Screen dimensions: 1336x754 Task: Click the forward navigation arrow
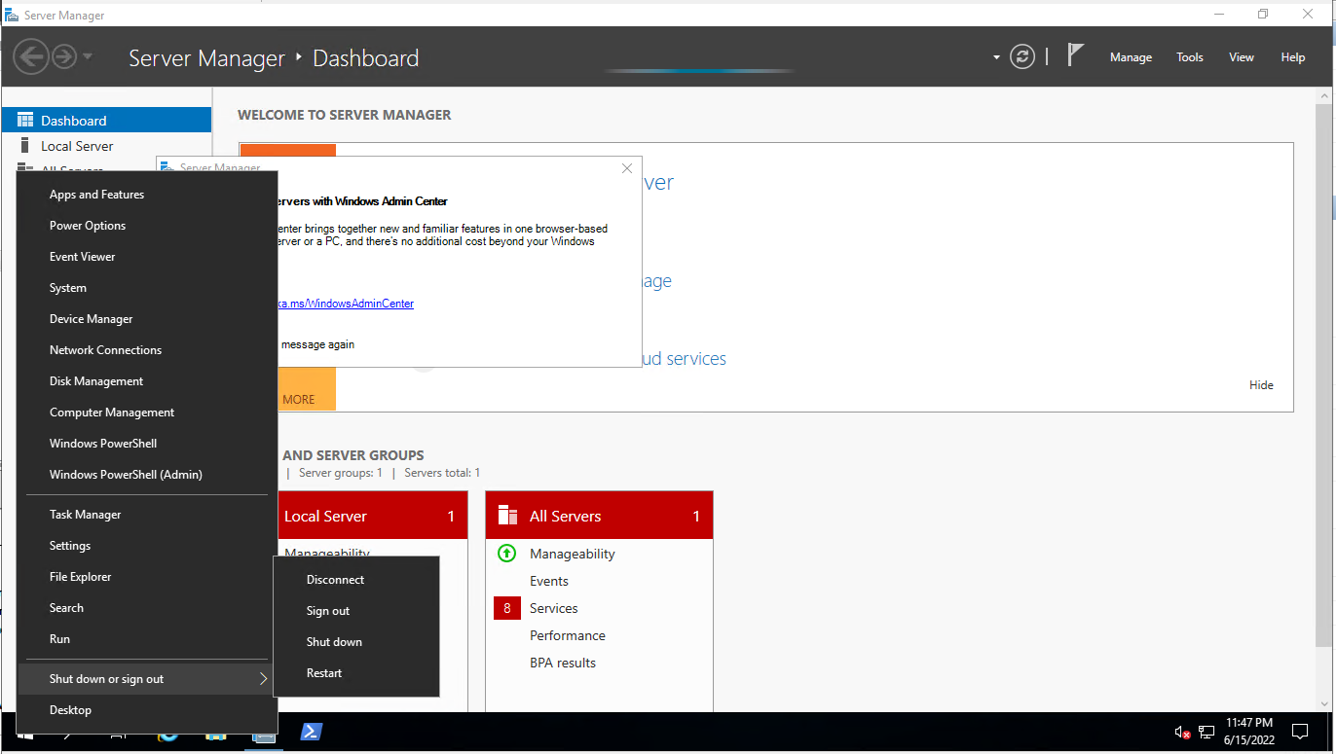64,56
